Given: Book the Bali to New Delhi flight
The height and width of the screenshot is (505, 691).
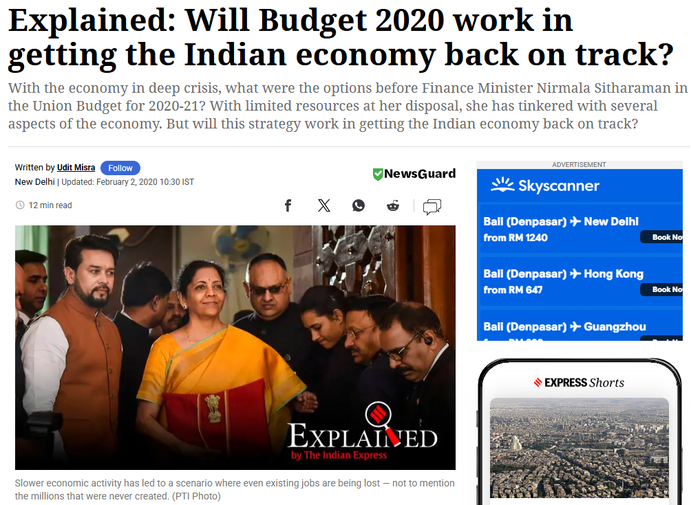Looking at the screenshot, I should pyautogui.click(x=661, y=237).
